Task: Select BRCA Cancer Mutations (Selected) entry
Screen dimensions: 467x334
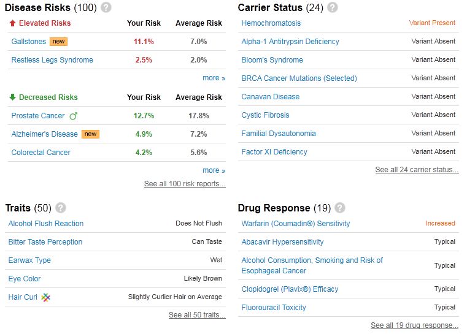Action: [x=299, y=78]
